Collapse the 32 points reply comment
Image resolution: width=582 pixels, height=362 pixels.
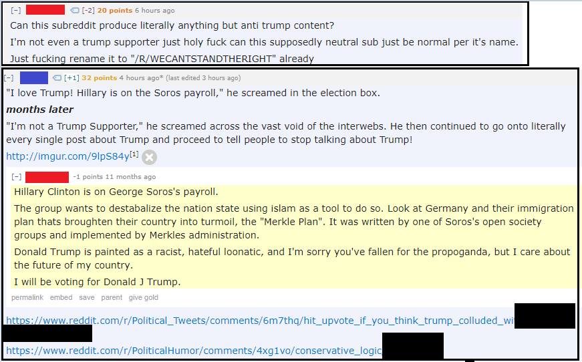9,78
